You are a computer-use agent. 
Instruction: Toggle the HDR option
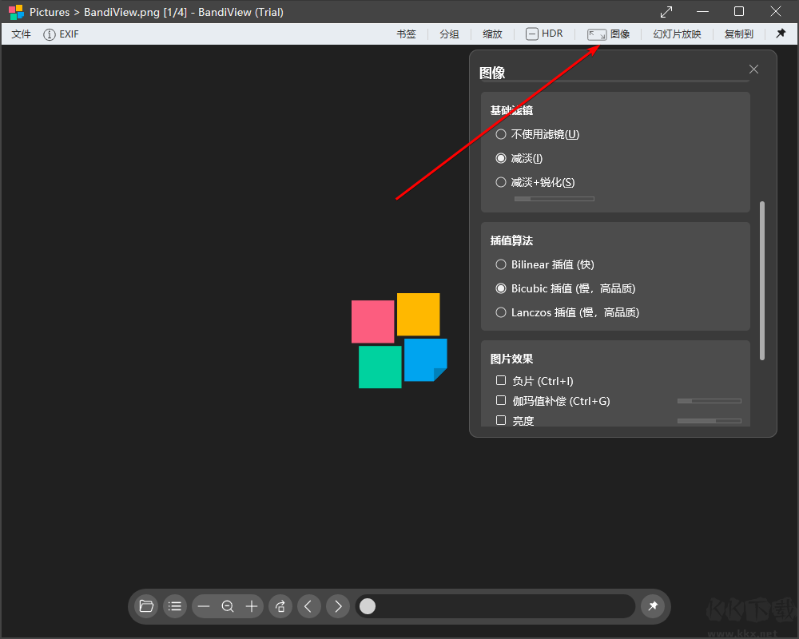coord(544,34)
